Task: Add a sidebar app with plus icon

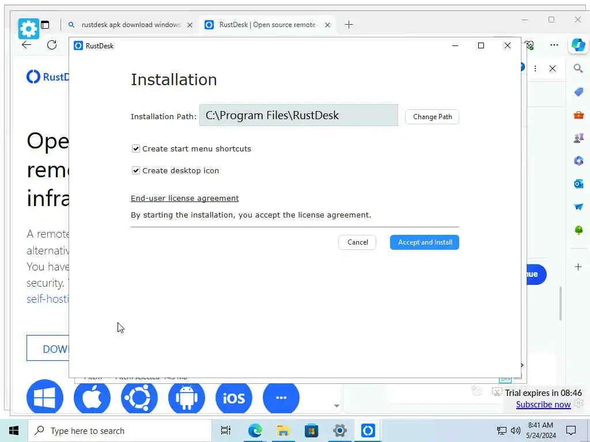Action: tap(578, 267)
